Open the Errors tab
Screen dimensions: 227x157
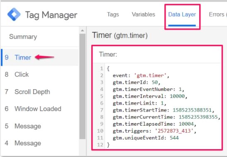(x=218, y=14)
